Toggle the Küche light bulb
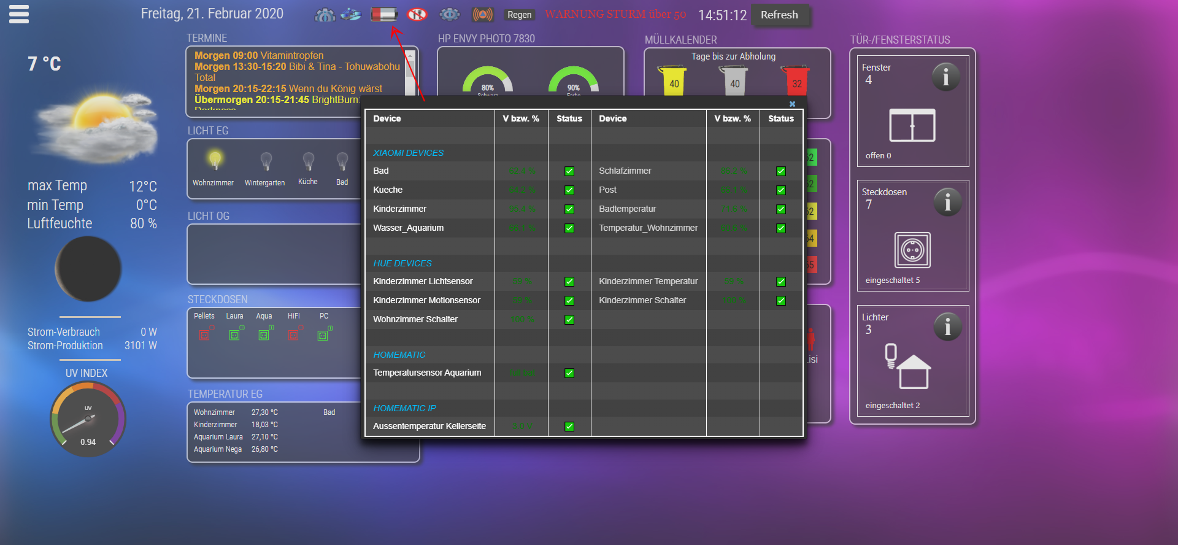 [308, 161]
